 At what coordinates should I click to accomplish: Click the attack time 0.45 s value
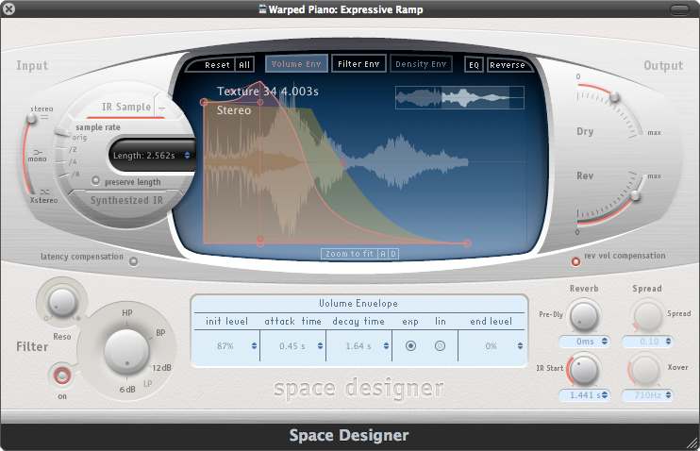click(292, 346)
